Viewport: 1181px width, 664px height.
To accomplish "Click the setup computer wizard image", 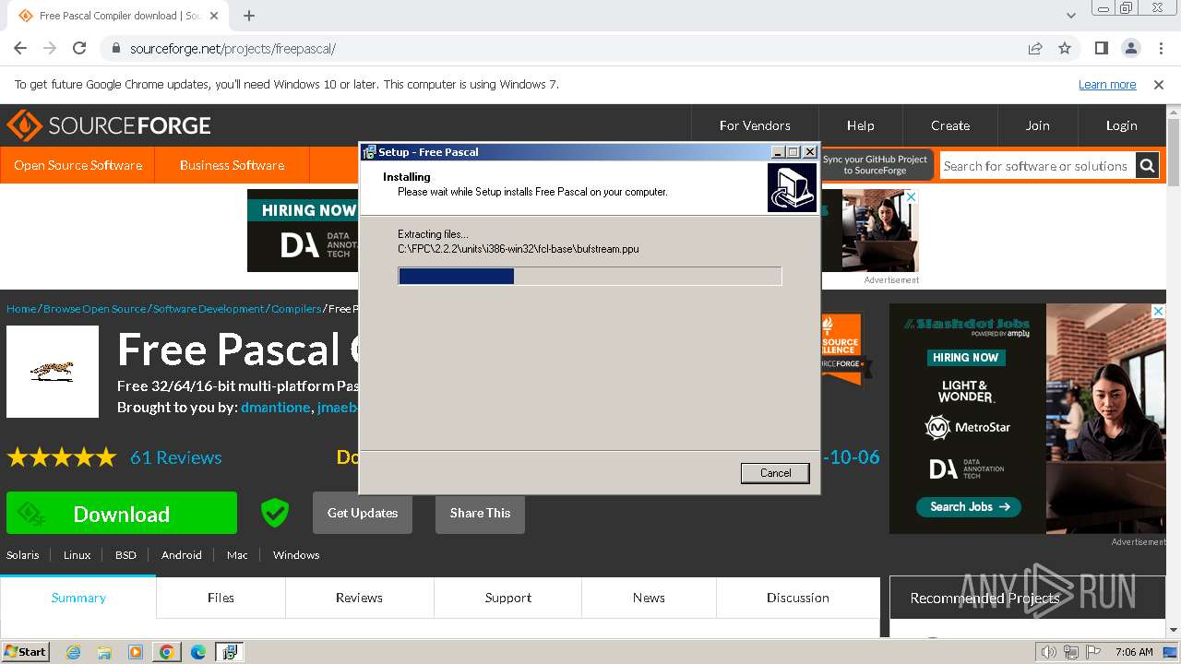I will (792, 187).
